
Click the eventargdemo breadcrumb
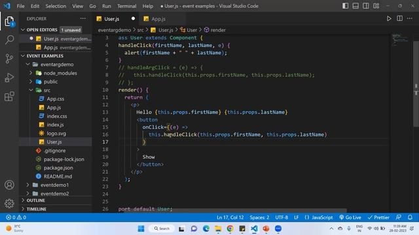click(x=115, y=30)
